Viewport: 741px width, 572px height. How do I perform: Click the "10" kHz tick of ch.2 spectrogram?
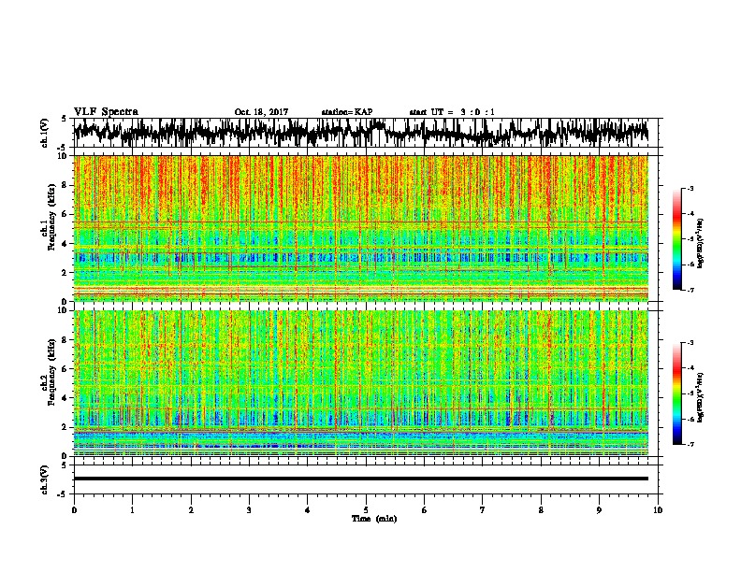63,310
